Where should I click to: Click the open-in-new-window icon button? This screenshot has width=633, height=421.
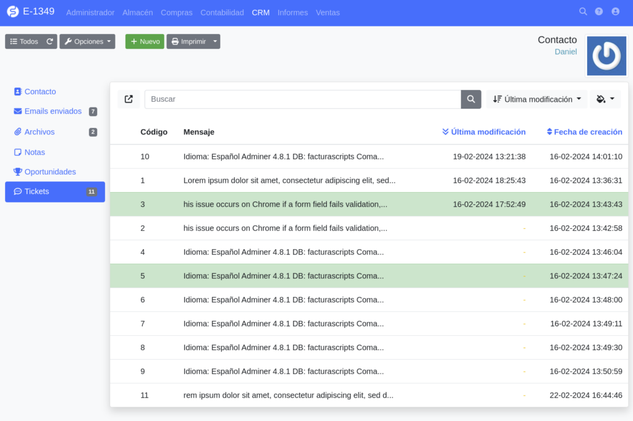tap(129, 99)
